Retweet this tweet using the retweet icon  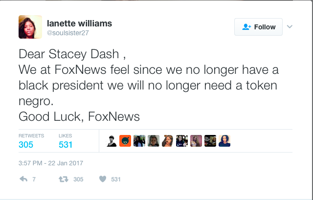coord(63,179)
